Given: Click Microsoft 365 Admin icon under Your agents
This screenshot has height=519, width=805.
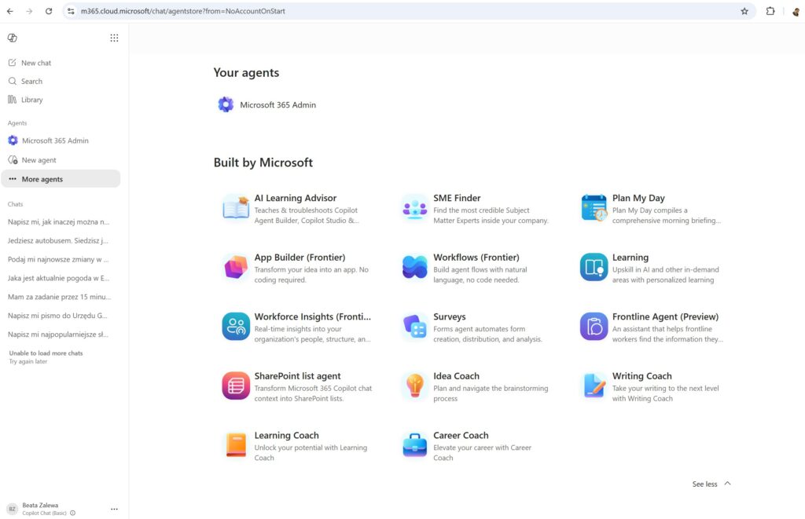Looking at the screenshot, I should pos(226,104).
